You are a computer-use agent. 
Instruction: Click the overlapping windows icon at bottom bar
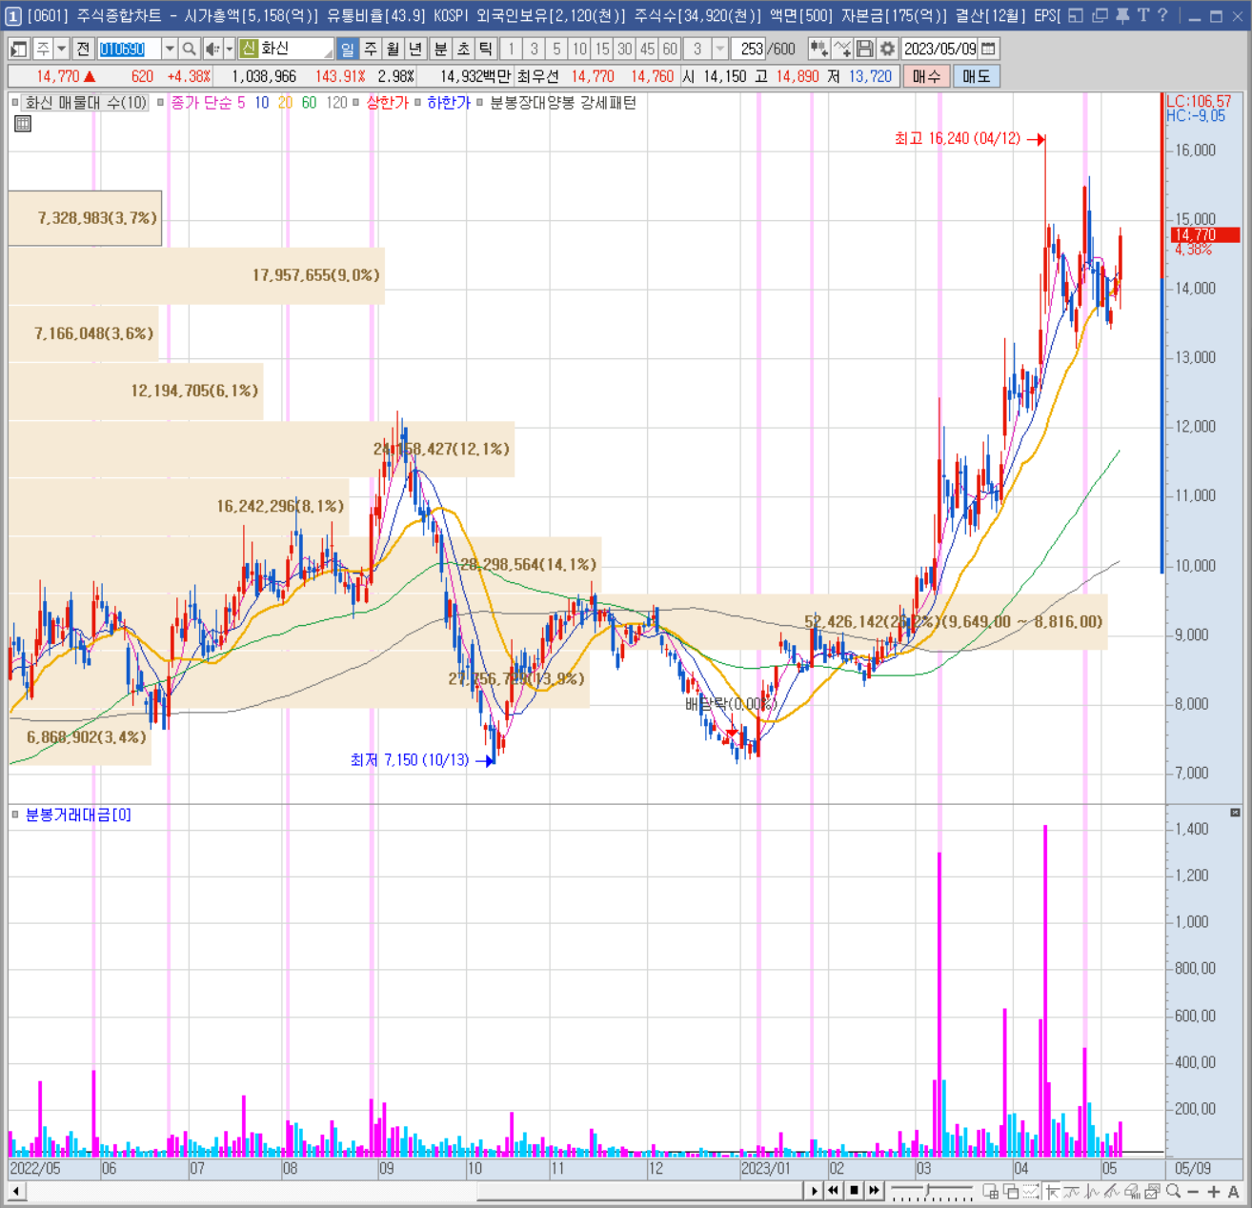point(1011,1191)
